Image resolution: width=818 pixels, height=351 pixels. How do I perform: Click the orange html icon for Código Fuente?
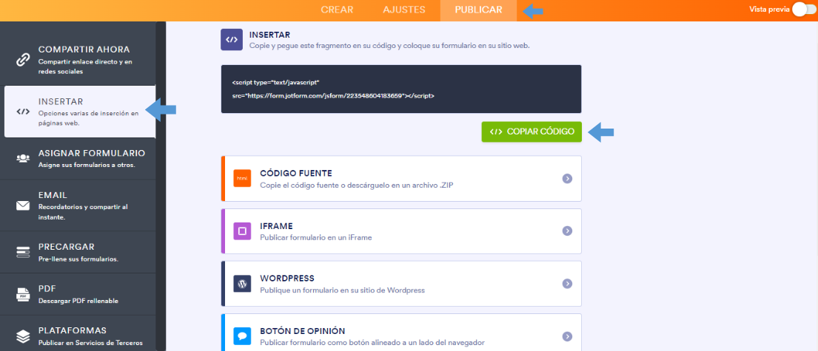click(242, 179)
